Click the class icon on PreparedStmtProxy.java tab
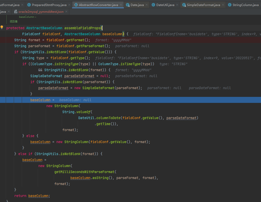Screen dimensions: 261x202 pos(29,5)
